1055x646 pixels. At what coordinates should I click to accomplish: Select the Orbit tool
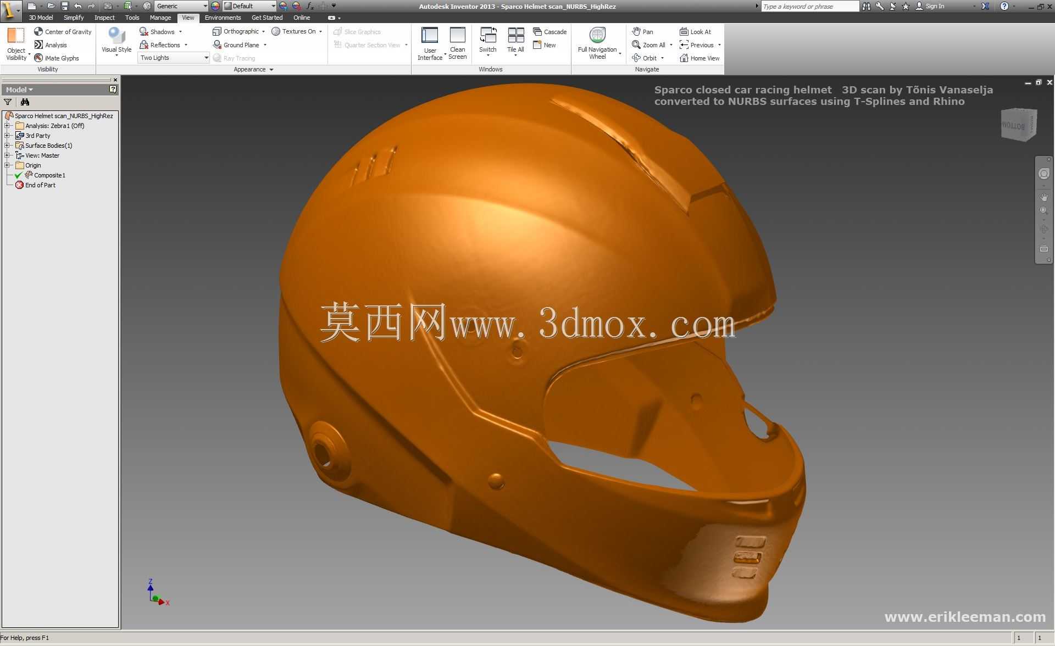645,58
